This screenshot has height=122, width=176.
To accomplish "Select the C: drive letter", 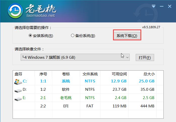I will coord(25,81).
